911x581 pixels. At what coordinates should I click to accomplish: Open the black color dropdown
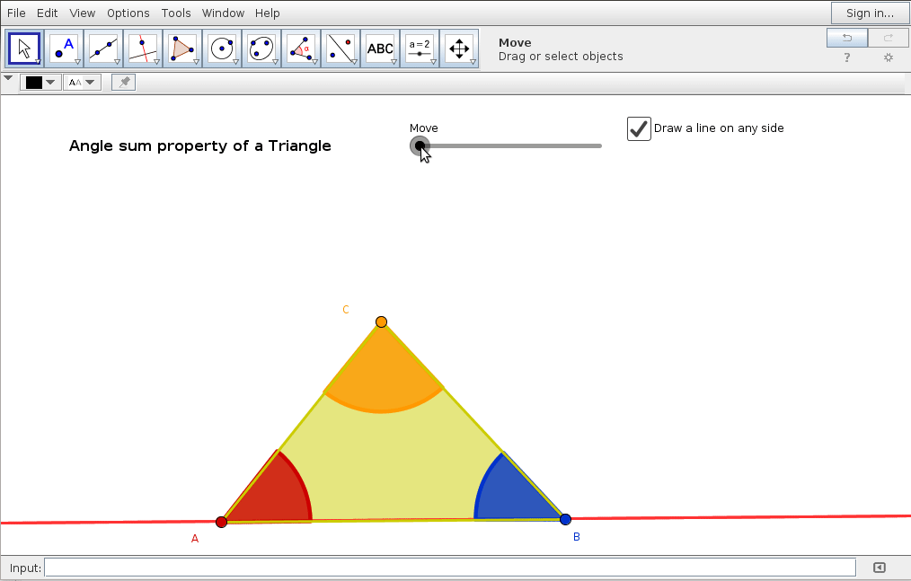point(50,83)
